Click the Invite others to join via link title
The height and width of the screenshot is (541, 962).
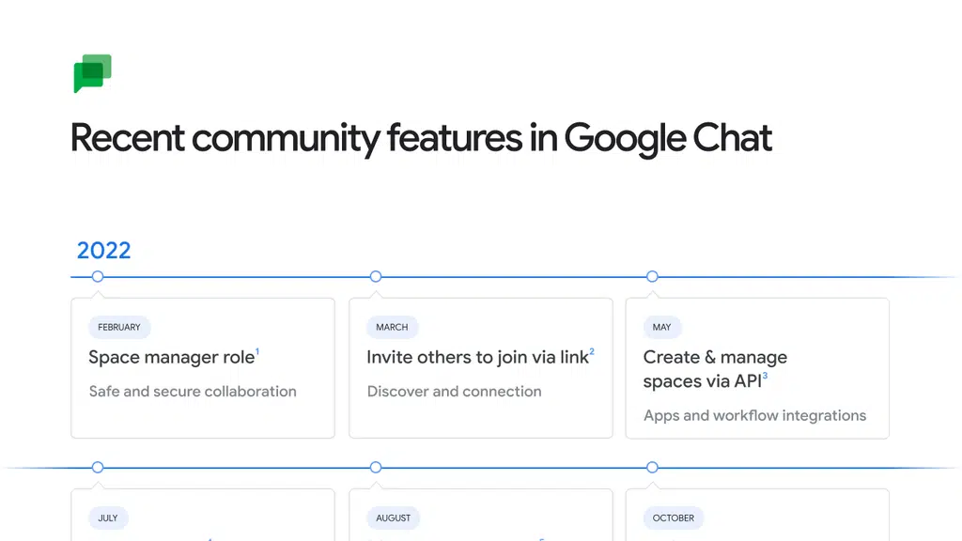tap(477, 358)
